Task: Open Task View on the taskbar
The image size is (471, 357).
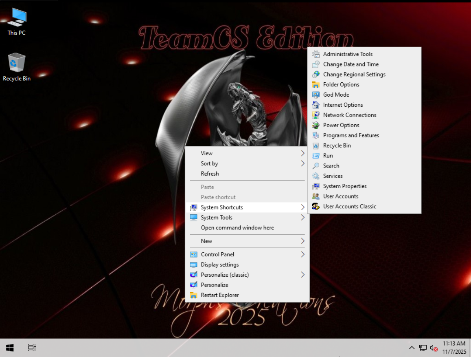Action: (32, 348)
